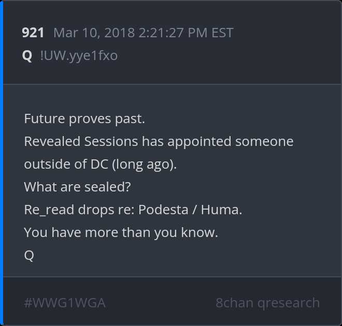The image size is (342, 326).
Task: Click the word "Sessions" in the post
Action: pyautogui.click(x=111, y=141)
